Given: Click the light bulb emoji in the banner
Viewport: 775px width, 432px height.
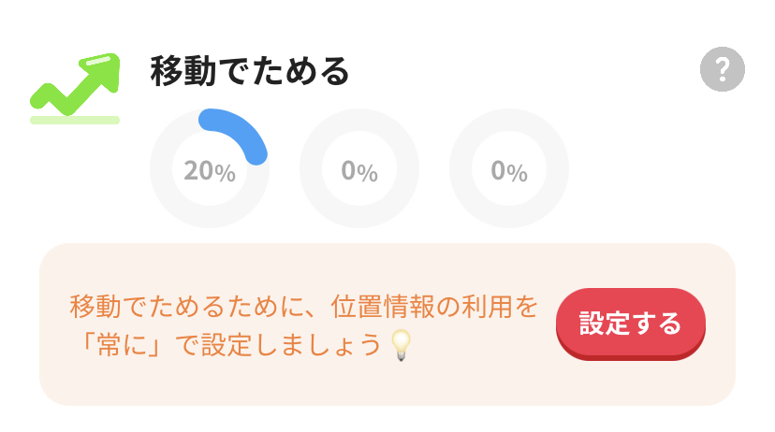Looking at the screenshot, I should pos(401,345).
